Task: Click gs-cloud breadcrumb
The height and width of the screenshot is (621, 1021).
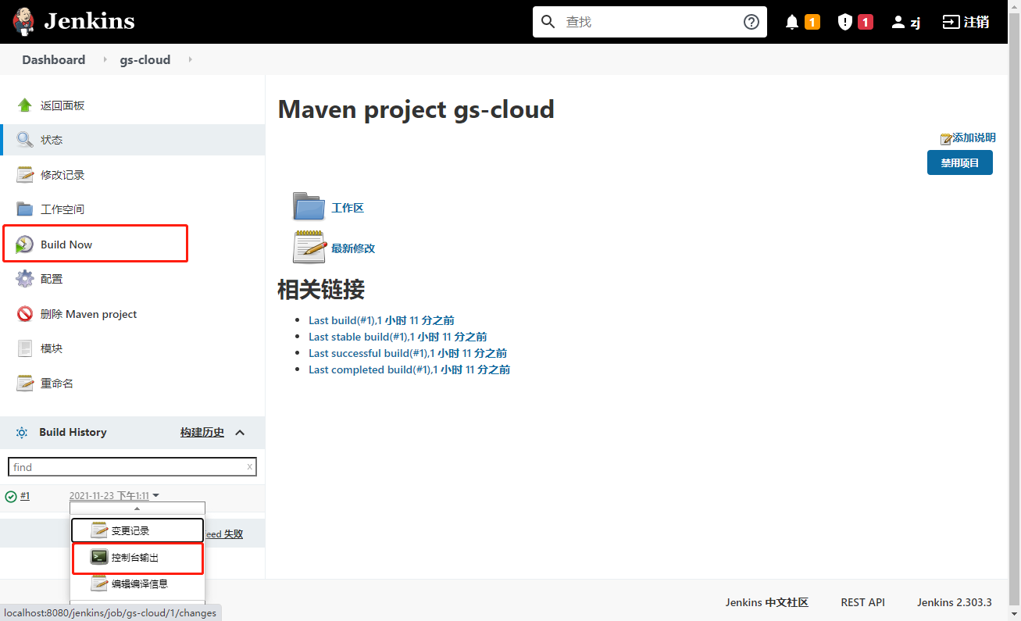Action: tap(145, 60)
